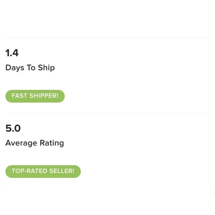The width and height of the screenshot is (215, 215).
Task: Click the Average Rating label
Action: pyautogui.click(x=35, y=143)
